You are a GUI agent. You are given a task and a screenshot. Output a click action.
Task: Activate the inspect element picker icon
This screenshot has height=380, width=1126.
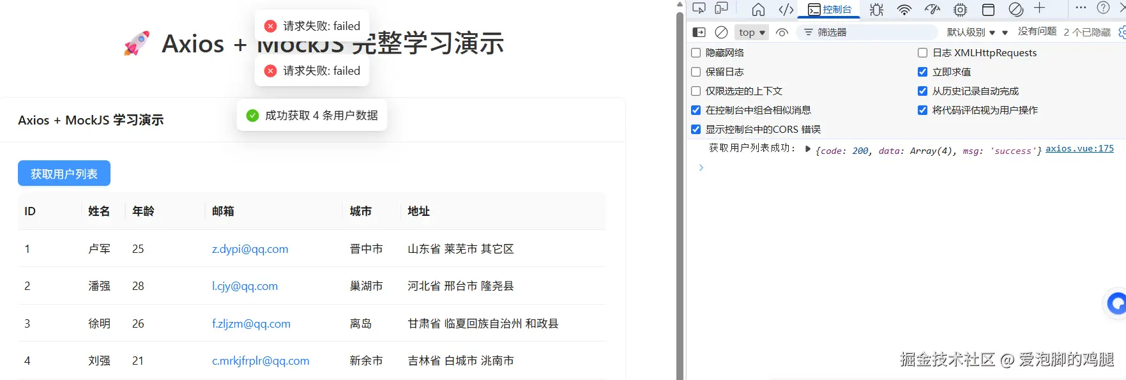pyautogui.click(x=699, y=8)
